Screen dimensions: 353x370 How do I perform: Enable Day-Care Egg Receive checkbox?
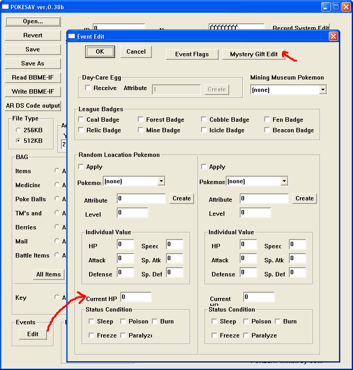pyautogui.click(x=88, y=88)
